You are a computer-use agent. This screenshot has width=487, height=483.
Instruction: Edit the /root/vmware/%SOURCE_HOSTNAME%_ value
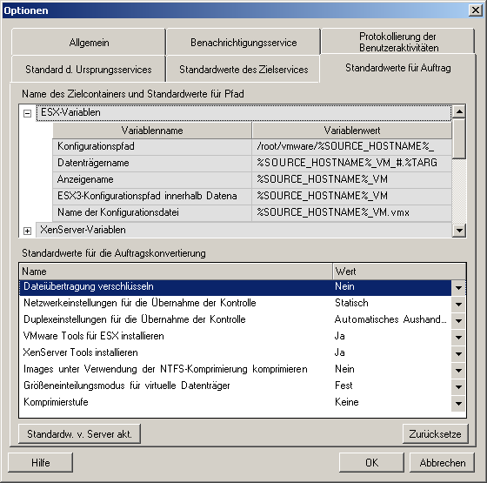point(352,146)
